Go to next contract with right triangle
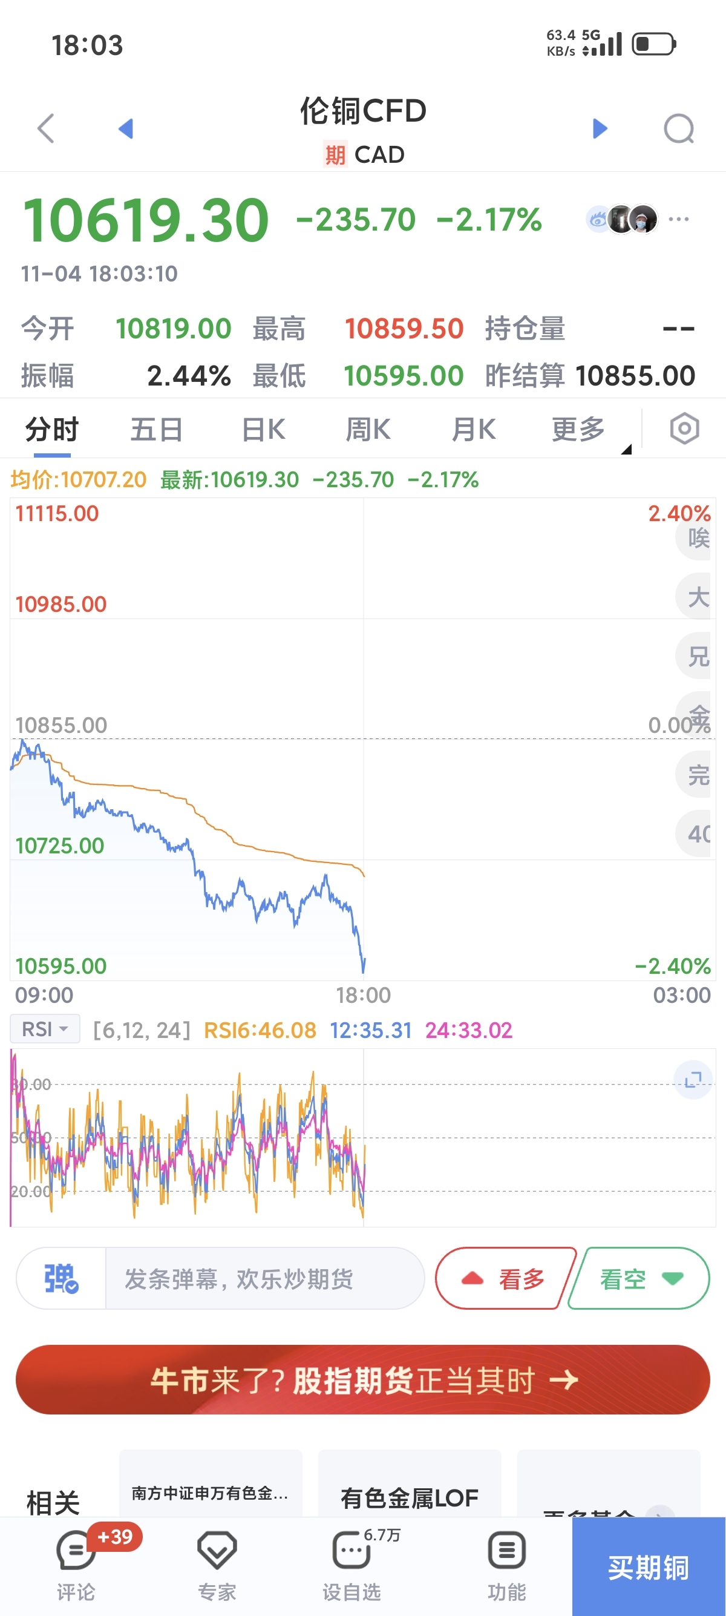 point(600,128)
